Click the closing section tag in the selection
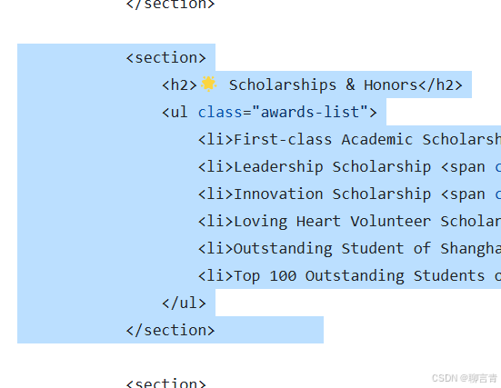 coord(170,330)
